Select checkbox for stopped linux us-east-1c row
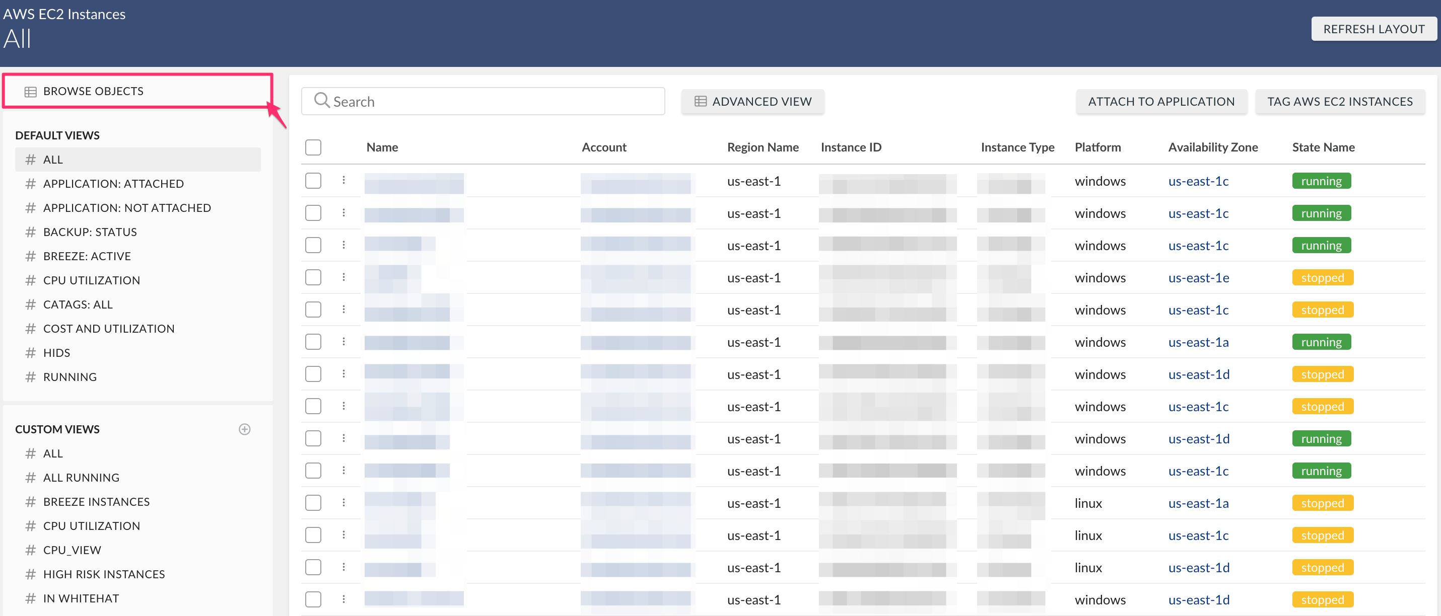The image size is (1441, 616). click(x=313, y=535)
